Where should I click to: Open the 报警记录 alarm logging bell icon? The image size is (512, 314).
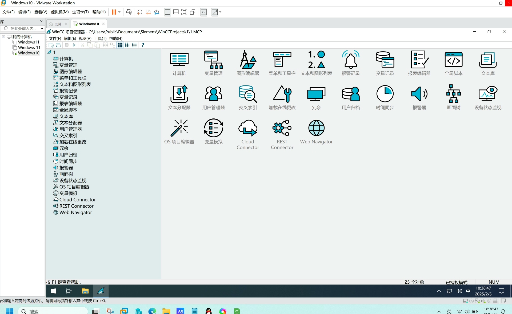[351, 63]
